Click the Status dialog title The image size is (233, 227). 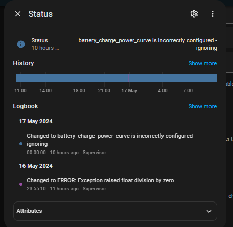pyautogui.click(x=40, y=14)
